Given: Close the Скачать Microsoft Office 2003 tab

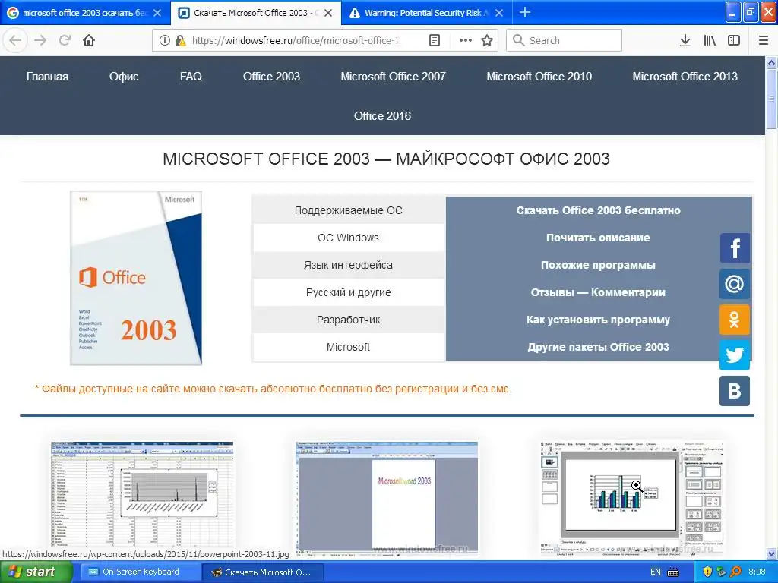Looking at the screenshot, I should 328,13.
